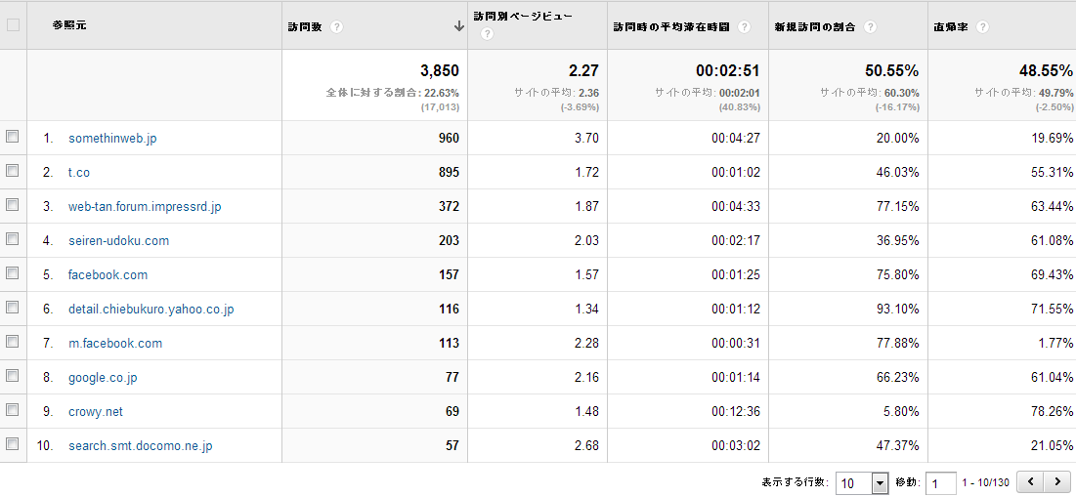The height and width of the screenshot is (497, 1076).
Task: Click help icon under 訪問別ページビュー
Action: [x=486, y=34]
